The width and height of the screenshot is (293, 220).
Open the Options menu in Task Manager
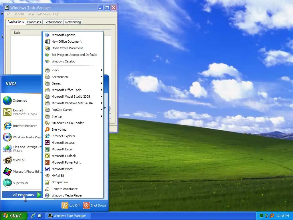(19, 14)
